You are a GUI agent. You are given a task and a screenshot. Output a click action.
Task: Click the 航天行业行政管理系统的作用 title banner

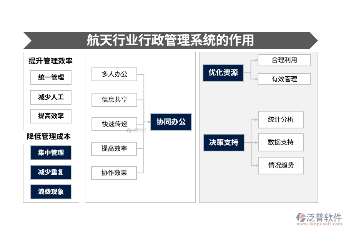pyautogui.click(x=170, y=40)
